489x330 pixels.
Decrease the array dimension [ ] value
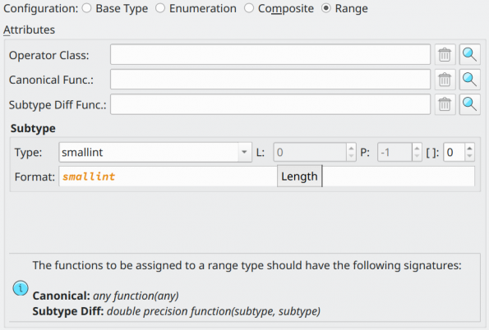click(x=469, y=156)
